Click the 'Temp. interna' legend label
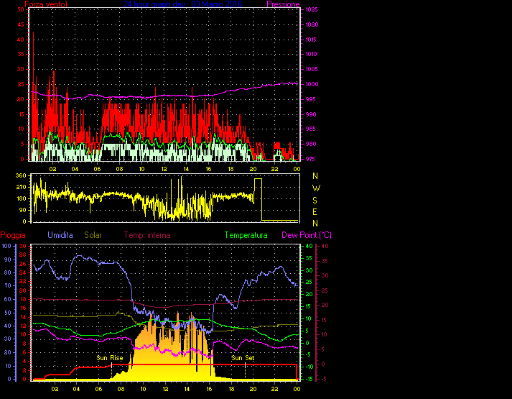The height and width of the screenshot is (399, 512). 147,235
